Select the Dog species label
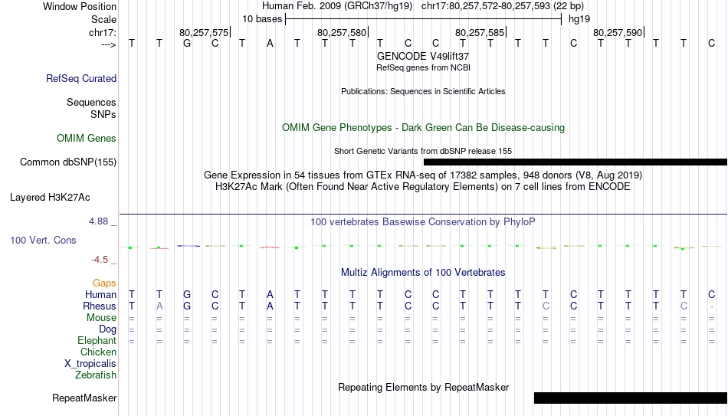 click(x=107, y=329)
